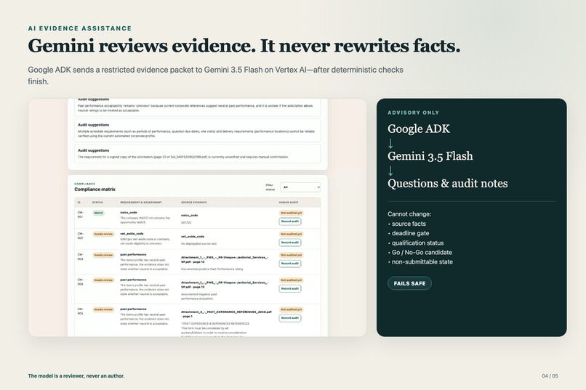Click Not audited yet badge in CM-003

click(x=291, y=255)
